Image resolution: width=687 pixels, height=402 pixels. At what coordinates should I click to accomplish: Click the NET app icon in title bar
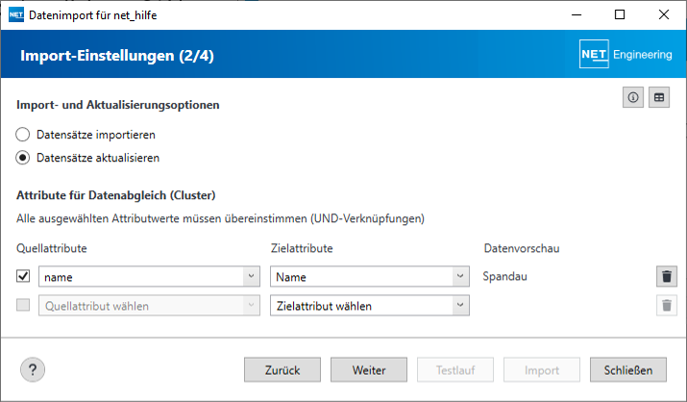[x=16, y=15]
